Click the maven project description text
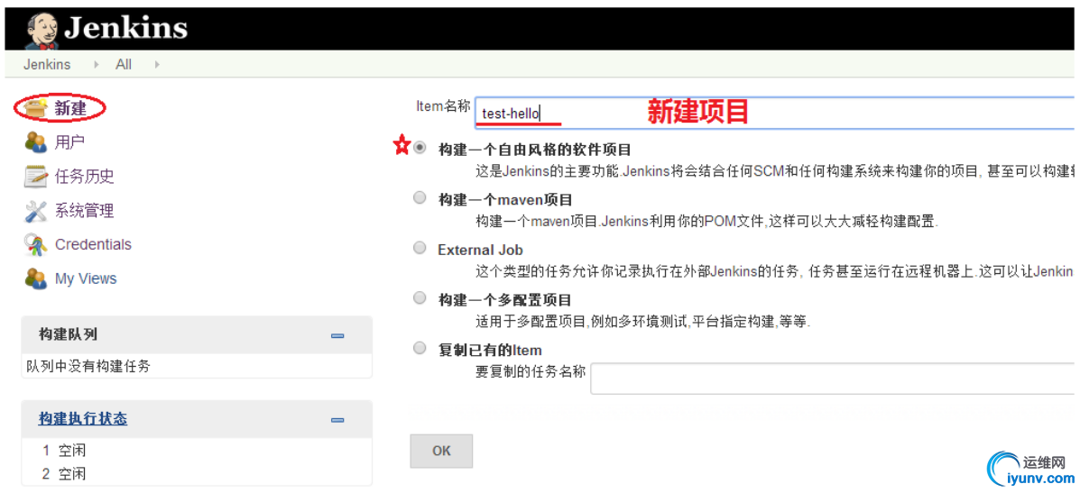The image size is (1080, 493). pos(707,222)
